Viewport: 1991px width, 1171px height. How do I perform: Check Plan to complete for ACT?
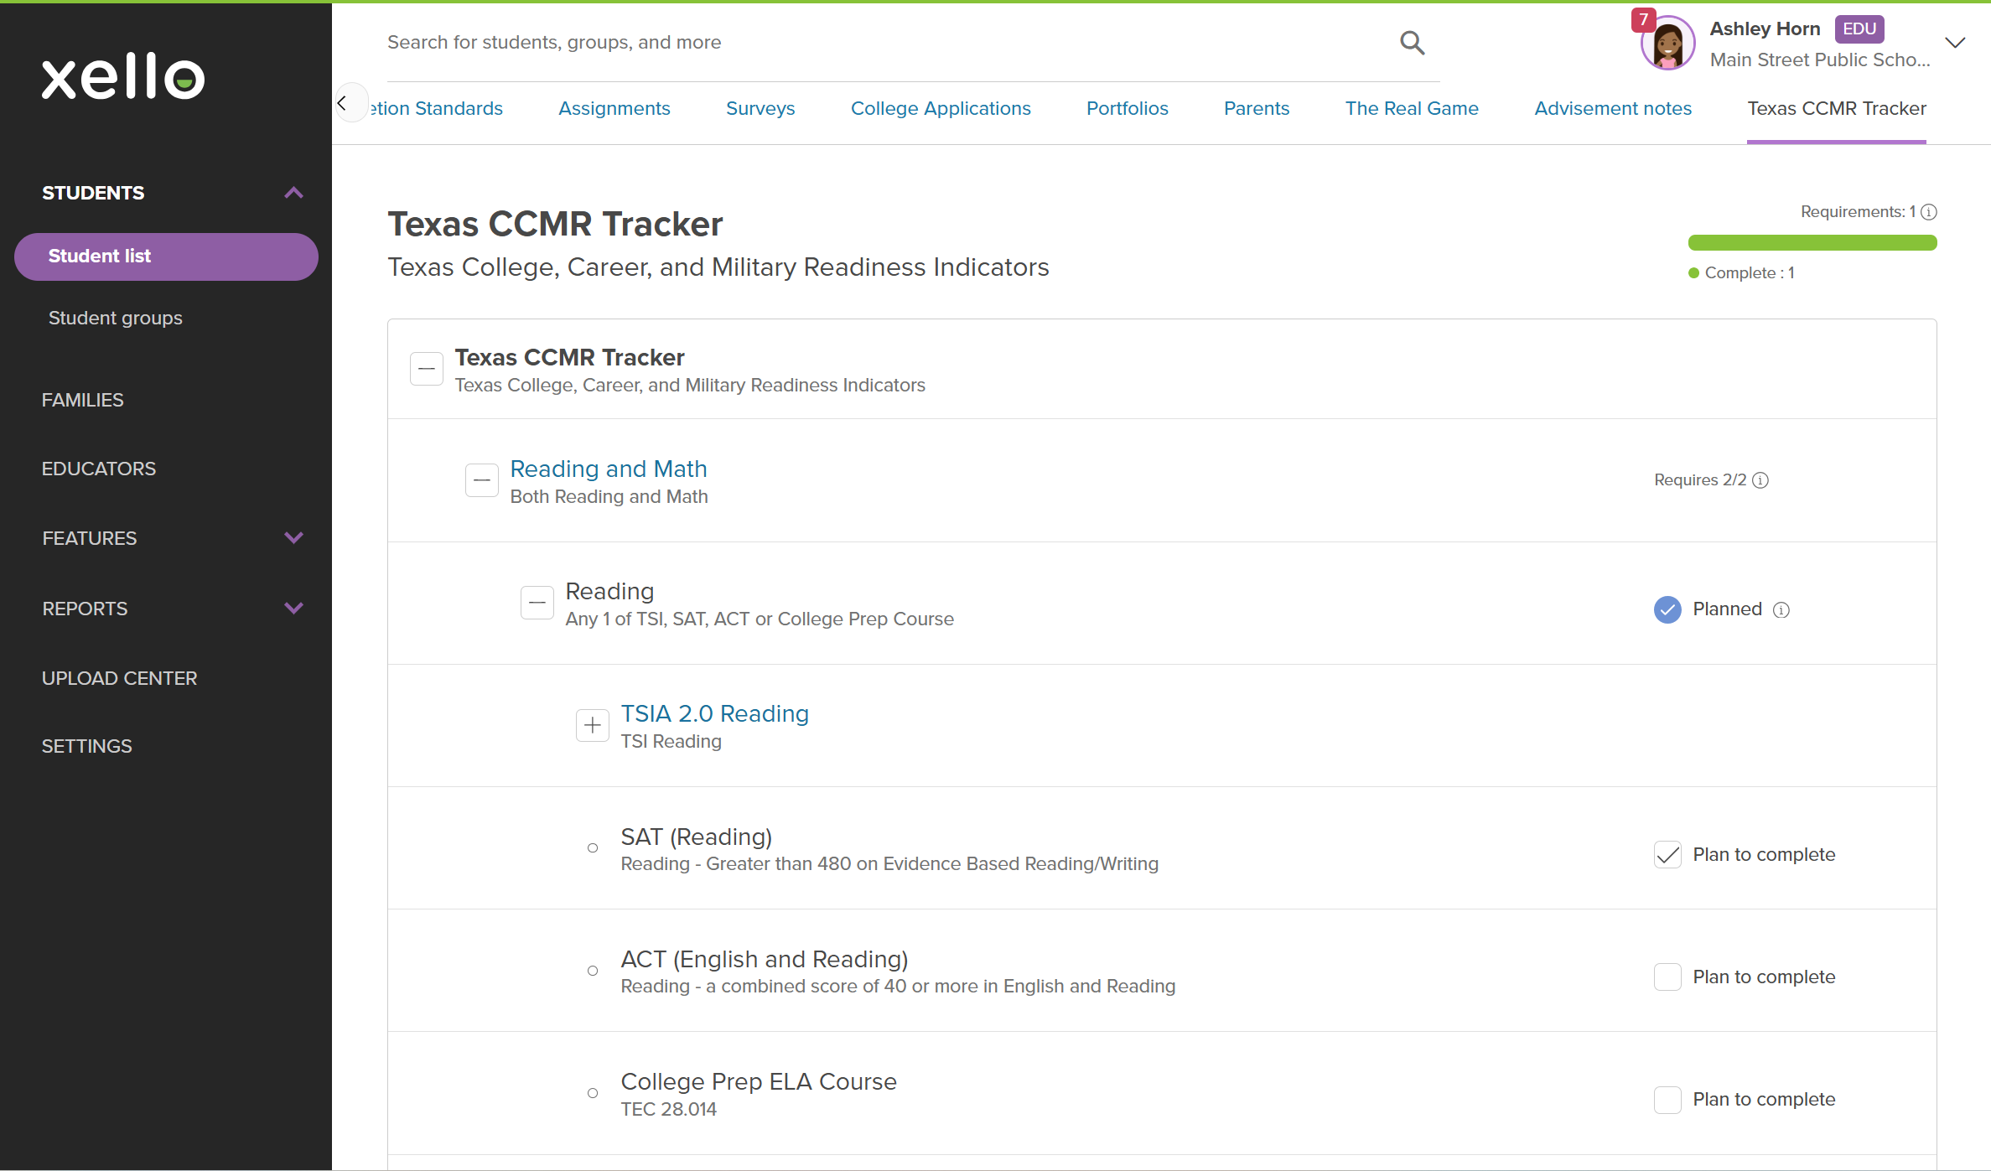point(1667,977)
